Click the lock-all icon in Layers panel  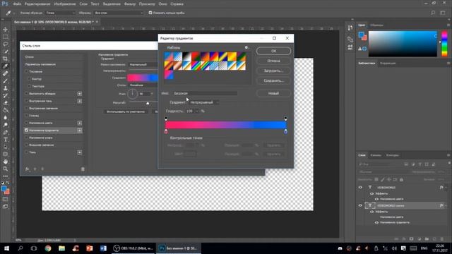coord(401,179)
